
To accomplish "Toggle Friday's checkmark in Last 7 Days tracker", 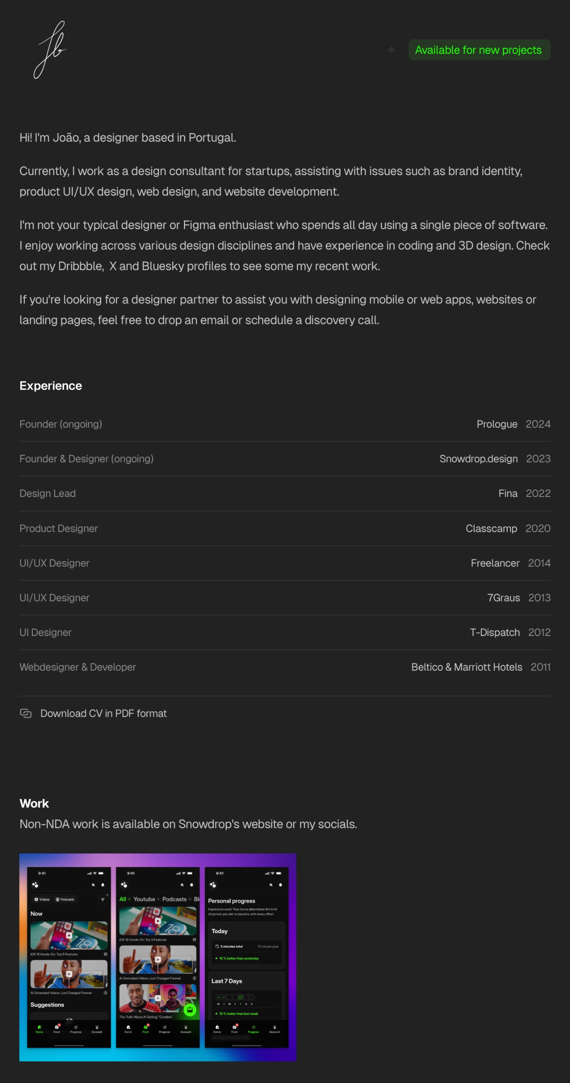I will [x=241, y=997].
